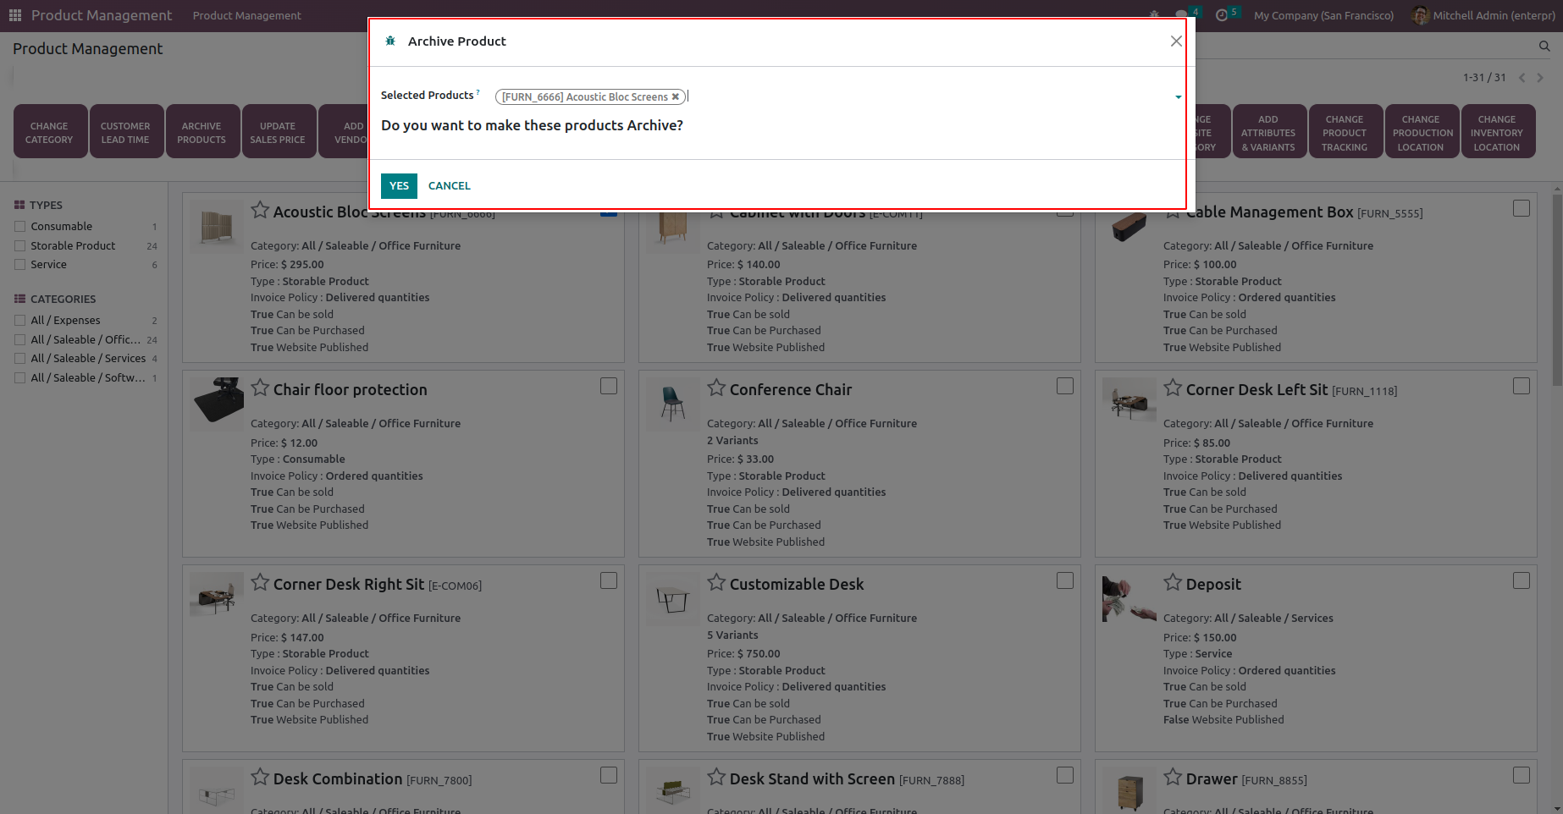Click the Product Management app title
Screen dimensions: 1563x814
tap(102, 15)
